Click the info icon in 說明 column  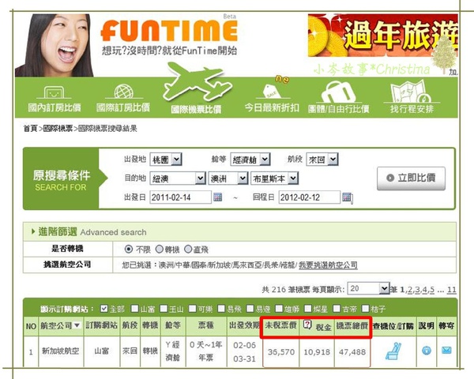[427, 351]
